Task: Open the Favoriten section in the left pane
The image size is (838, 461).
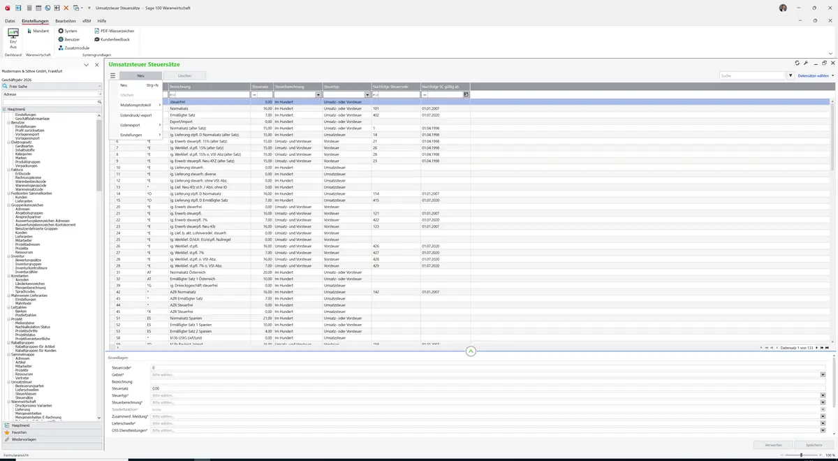Action: pos(51,432)
